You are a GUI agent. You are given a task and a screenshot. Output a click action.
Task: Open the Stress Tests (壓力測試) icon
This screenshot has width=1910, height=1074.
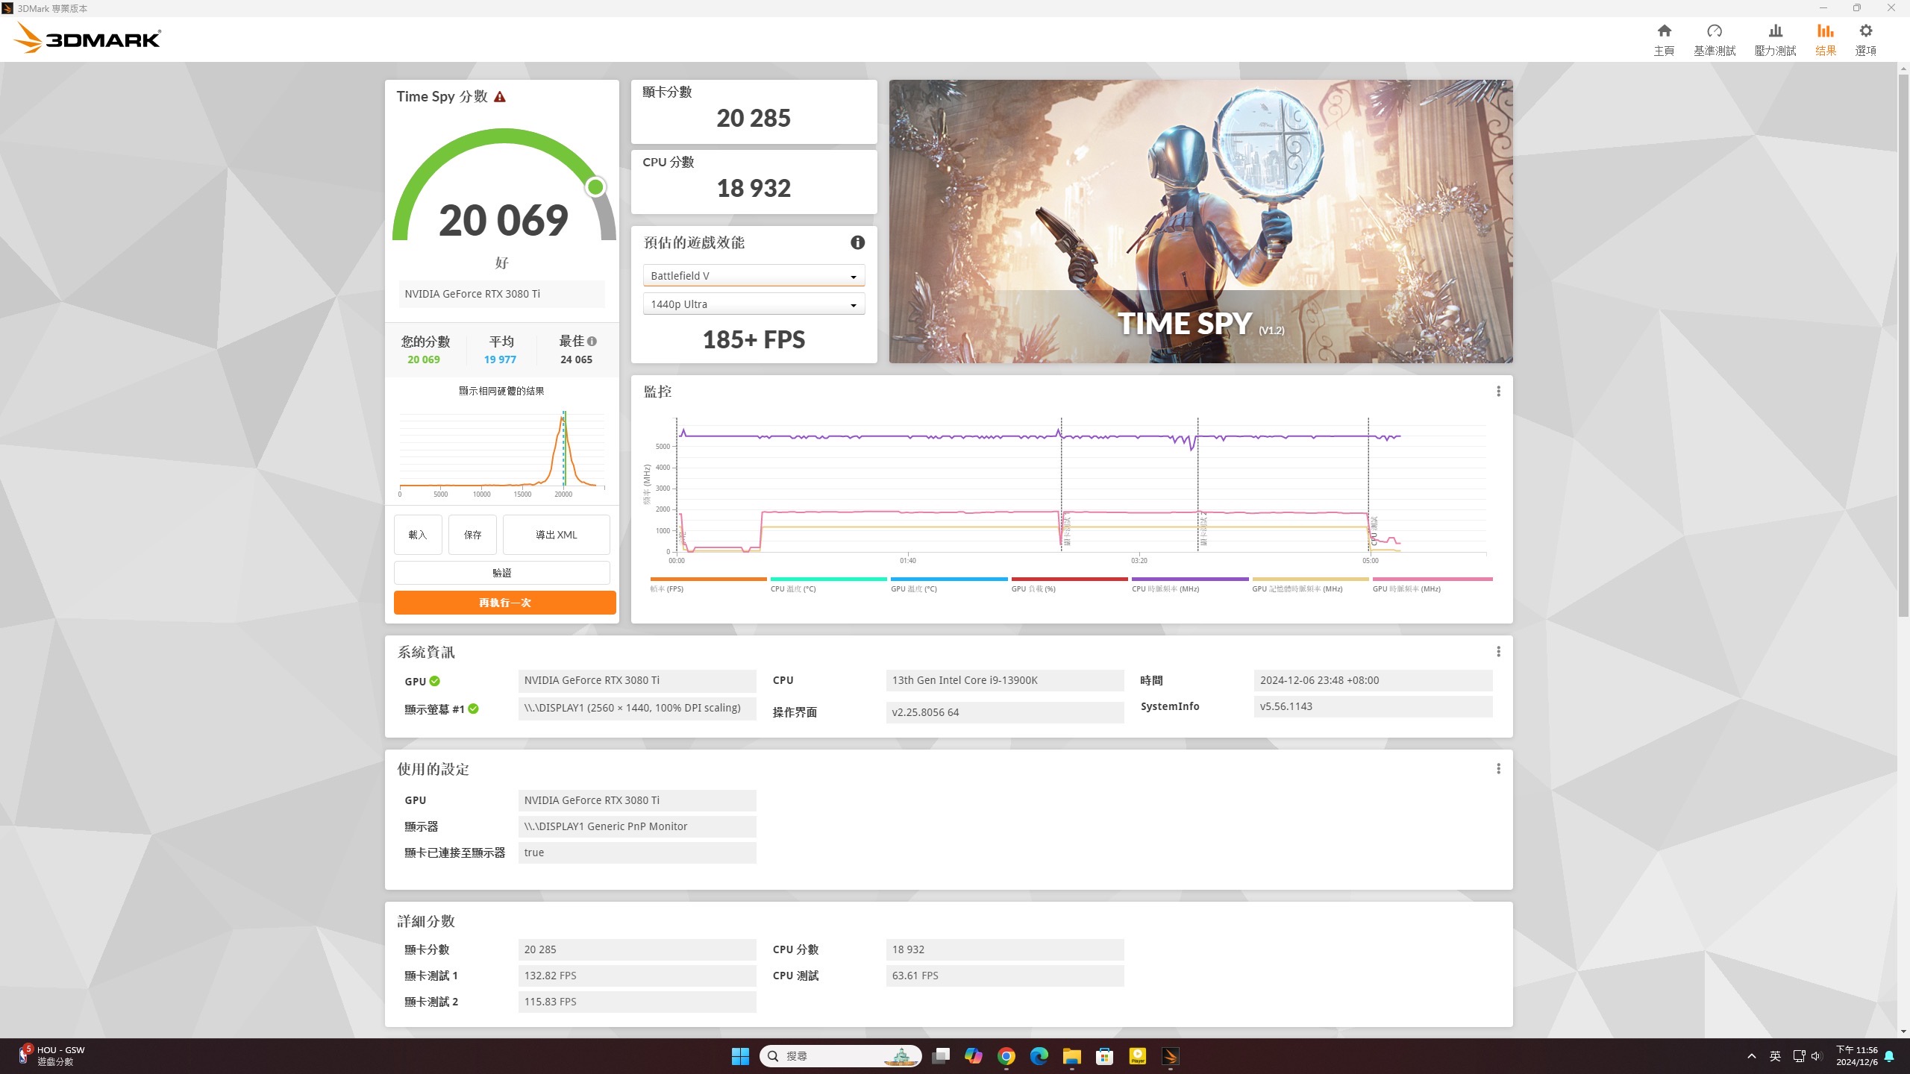(x=1775, y=39)
